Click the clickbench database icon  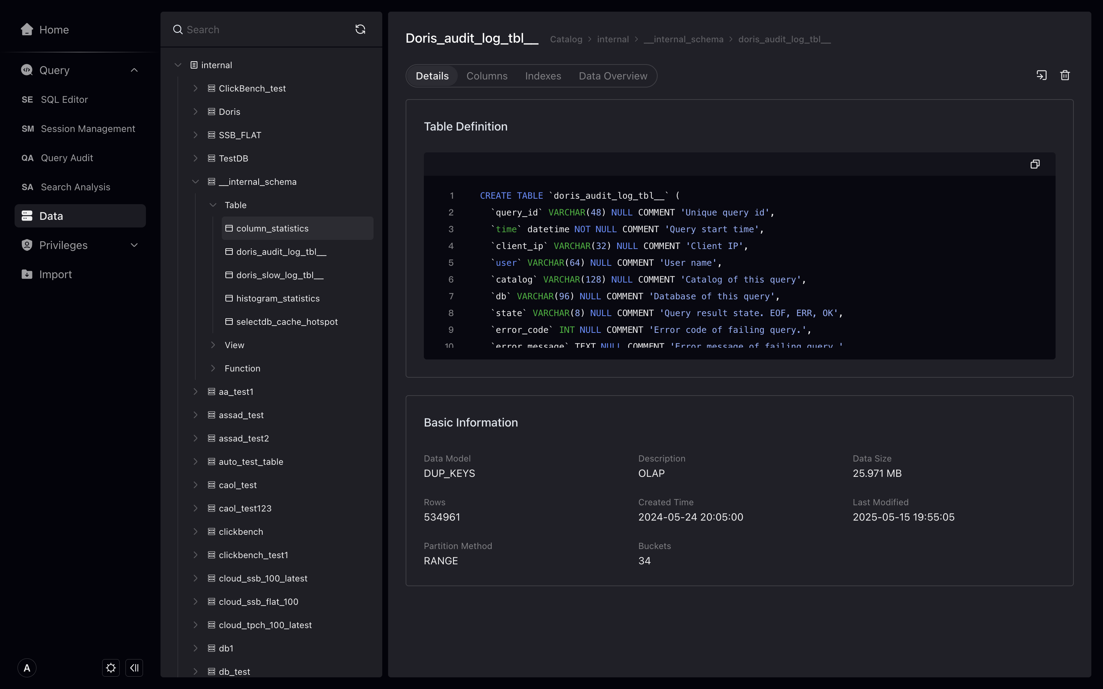tap(212, 532)
